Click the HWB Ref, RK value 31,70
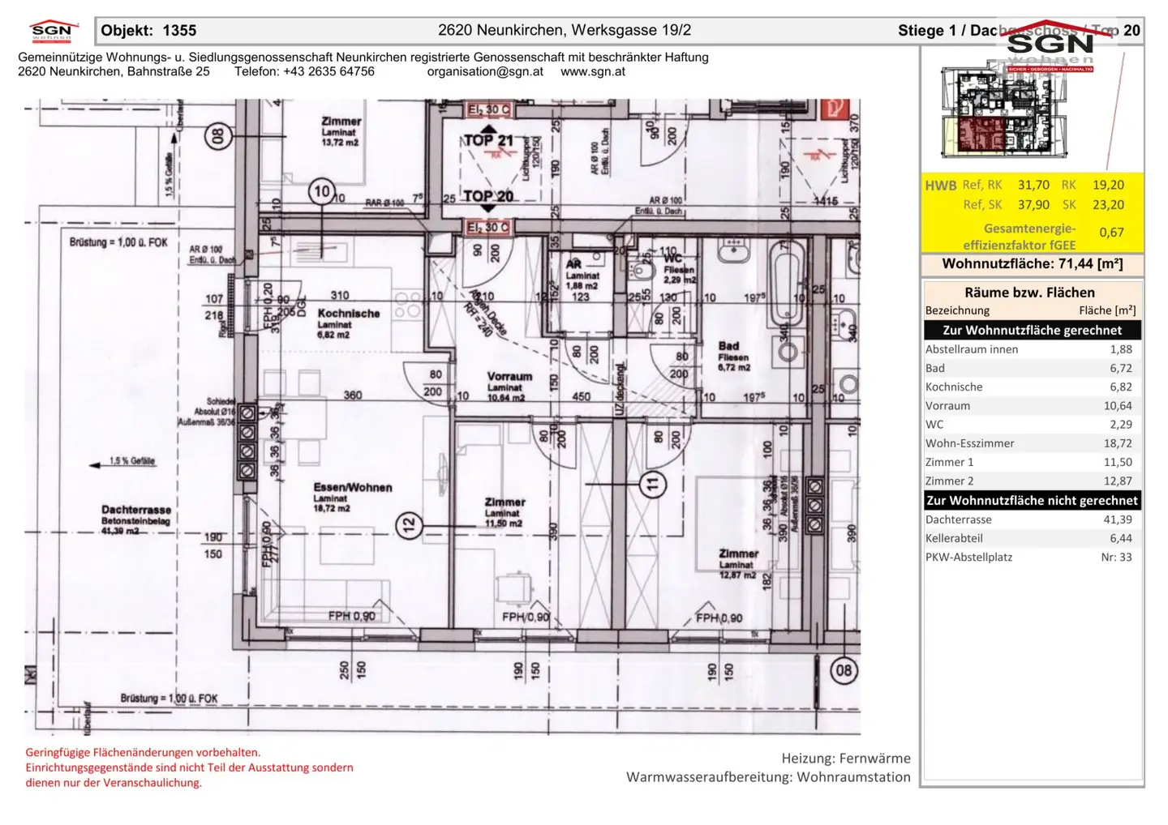Screen dimensions: 1168x825 (1033, 185)
